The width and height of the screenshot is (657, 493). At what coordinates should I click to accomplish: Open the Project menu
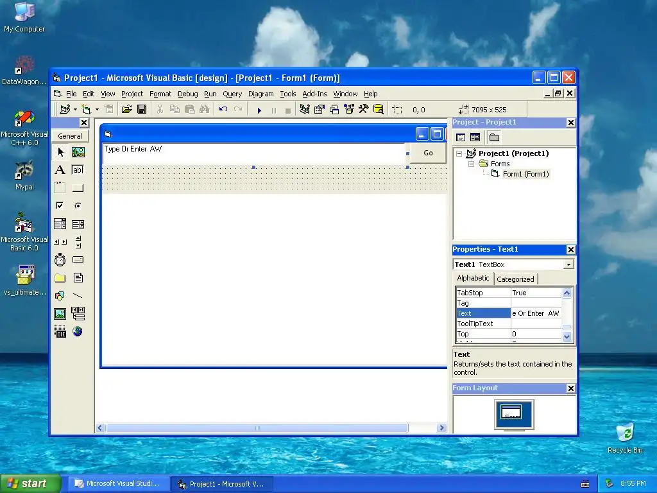tap(132, 94)
